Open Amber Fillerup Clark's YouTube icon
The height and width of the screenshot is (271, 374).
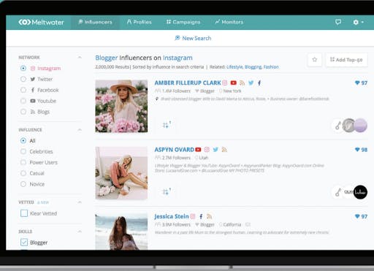point(234,83)
